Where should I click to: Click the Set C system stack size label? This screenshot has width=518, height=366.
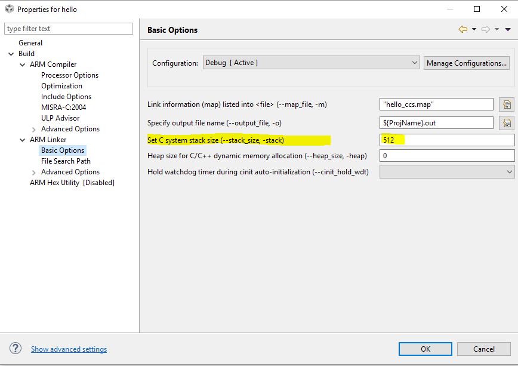click(x=215, y=140)
